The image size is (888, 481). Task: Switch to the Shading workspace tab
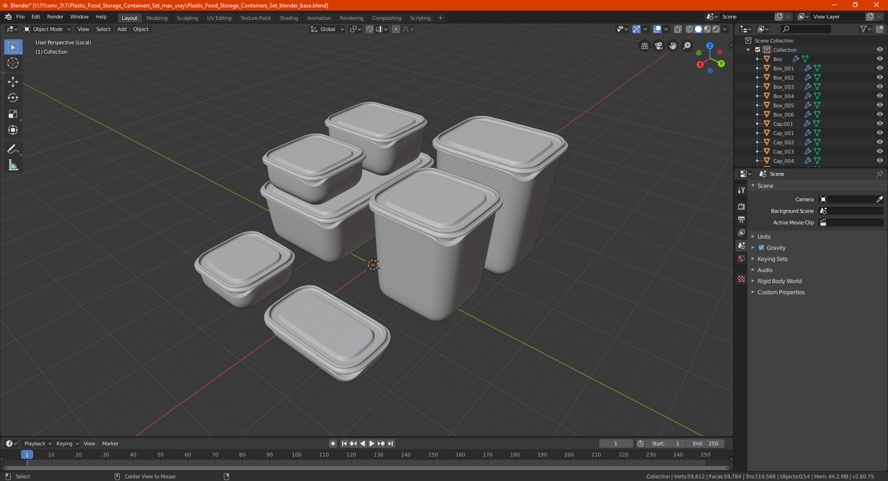(289, 18)
